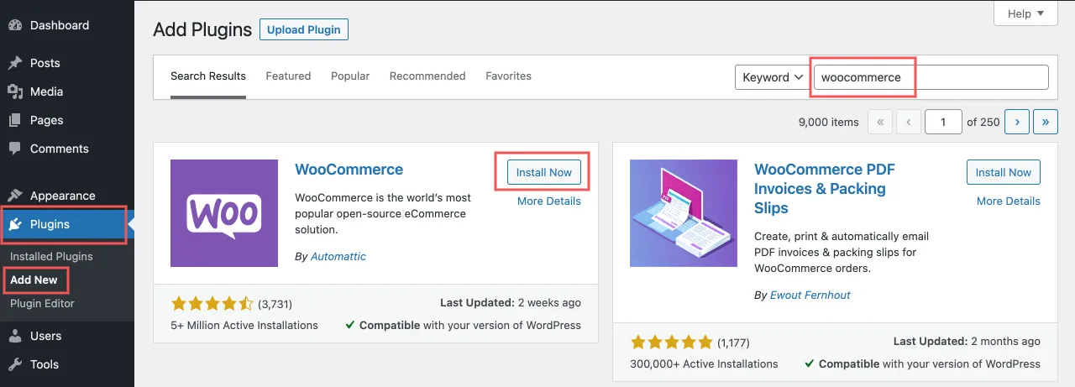Image resolution: width=1075 pixels, height=387 pixels.
Task: Open WooCommerce PDF Invoices & Packing Slips title
Action: [x=825, y=188]
